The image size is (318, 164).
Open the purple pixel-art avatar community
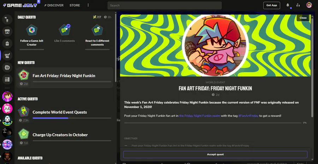(7, 145)
